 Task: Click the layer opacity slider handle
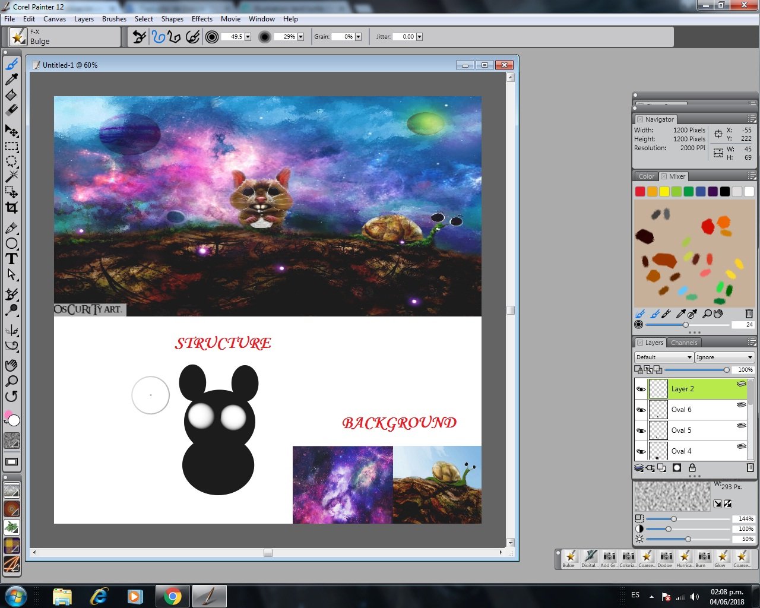(x=727, y=370)
